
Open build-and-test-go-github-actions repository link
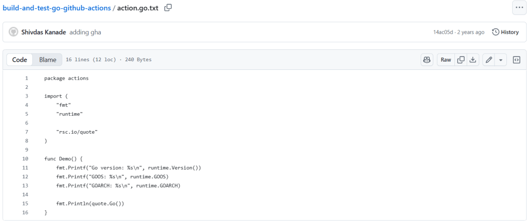57,8
